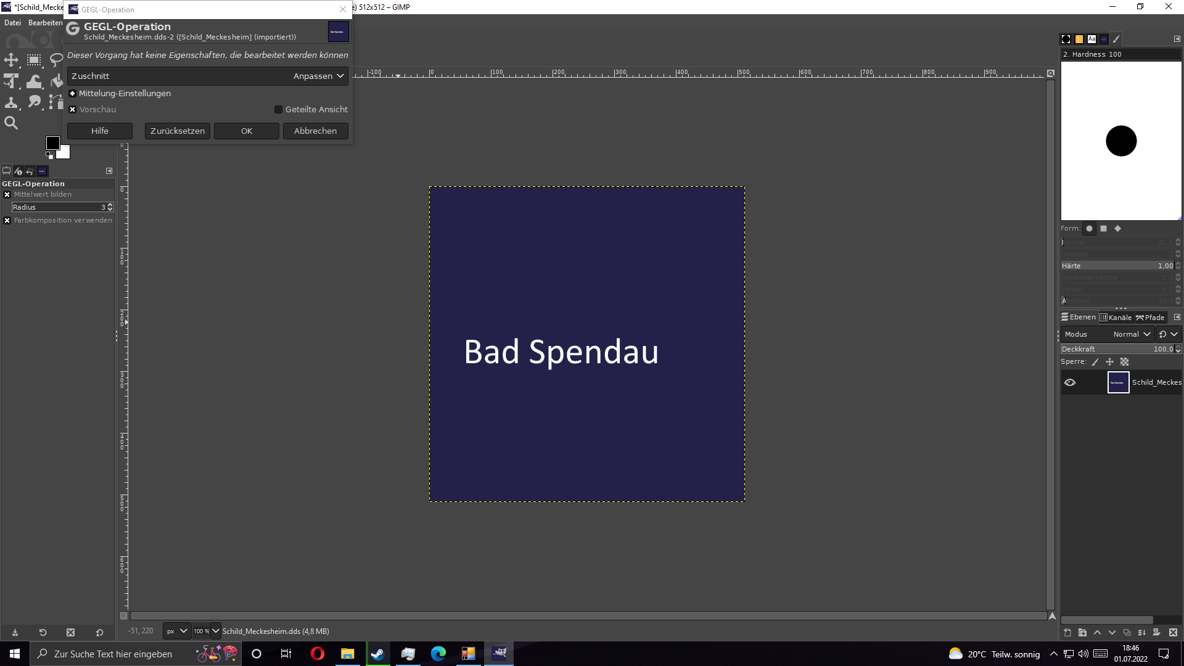Image resolution: width=1184 pixels, height=666 pixels.
Task: Select the Move tool
Action: (x=11, y=60)
